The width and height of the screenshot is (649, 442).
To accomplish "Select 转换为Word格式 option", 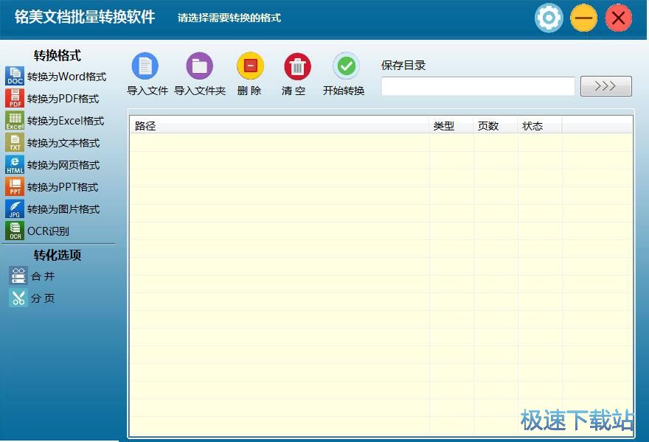I will pos(66,77).
